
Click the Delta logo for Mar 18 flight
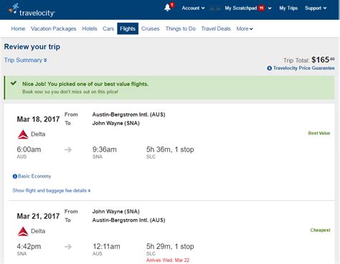click(23, 135)
